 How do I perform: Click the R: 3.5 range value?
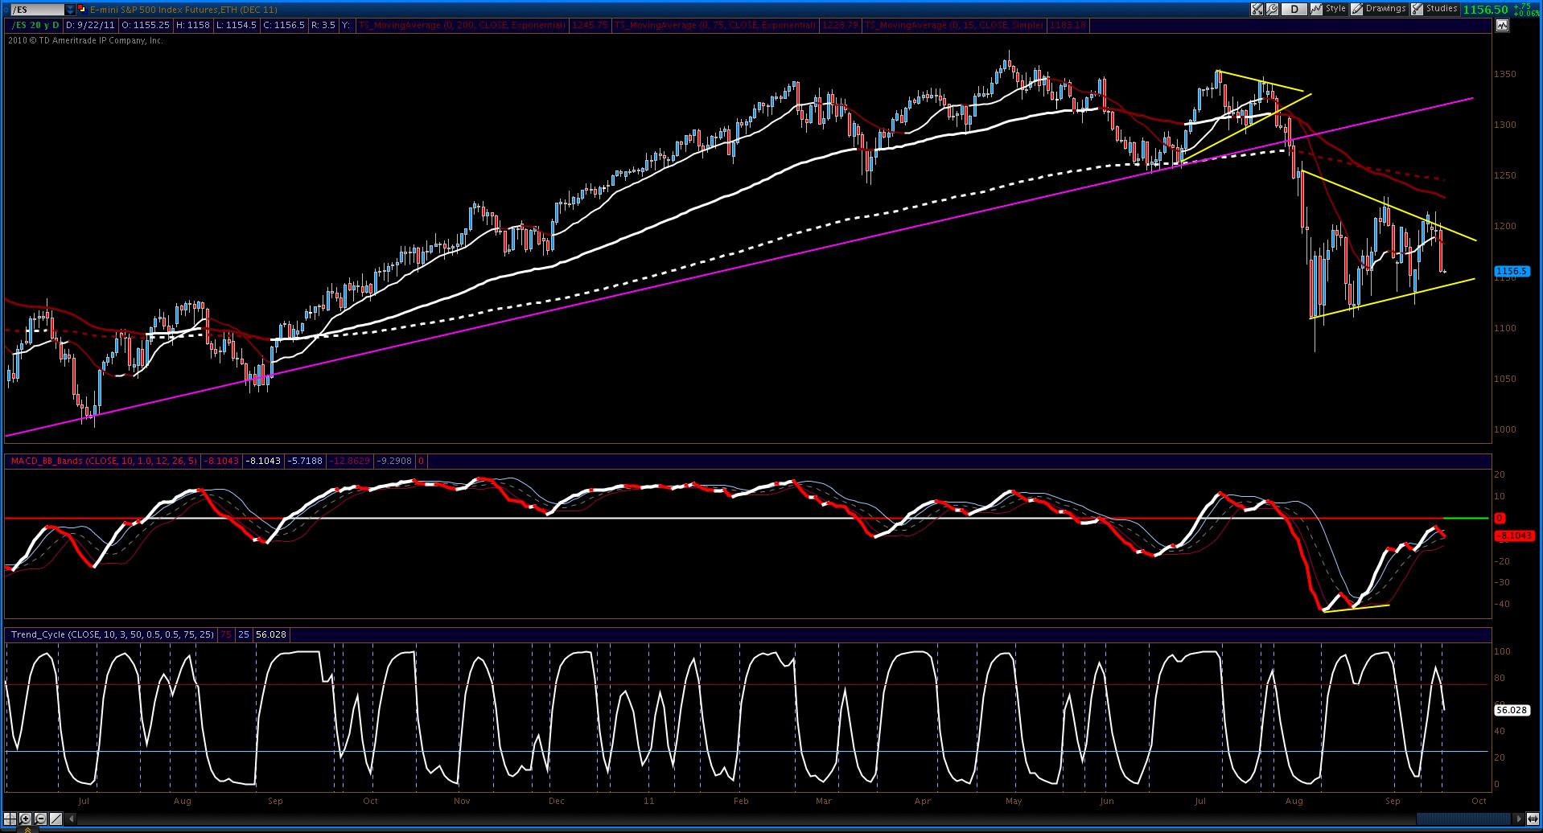tap(324, 26)
